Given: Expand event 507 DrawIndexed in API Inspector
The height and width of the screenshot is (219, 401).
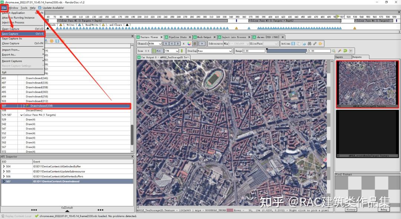Looking at the screenshot, I should click(4, 182).
